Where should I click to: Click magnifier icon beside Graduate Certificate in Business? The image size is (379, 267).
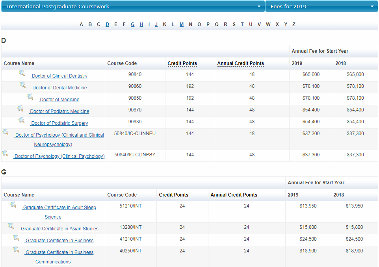pos(16,238)
